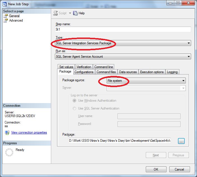Click the connection properties computer icon
This screenshot has height=177, width=197.
(7, 133)
